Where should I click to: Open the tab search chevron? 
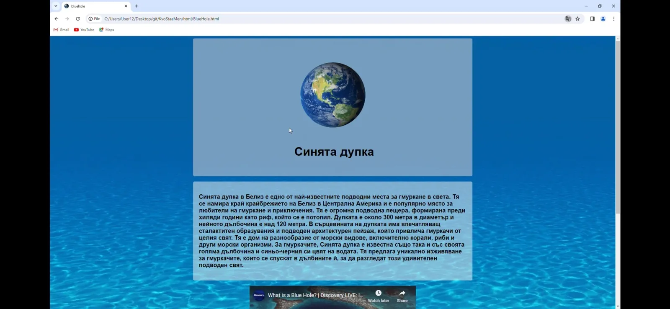(x=56, y=6)
